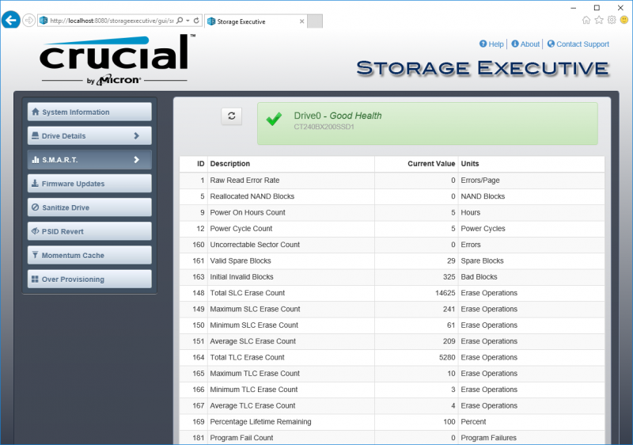This screenshot has height=445, width=633.
Task: Expand Drive Details chevron arrow
Action: [x=136, y=135]
